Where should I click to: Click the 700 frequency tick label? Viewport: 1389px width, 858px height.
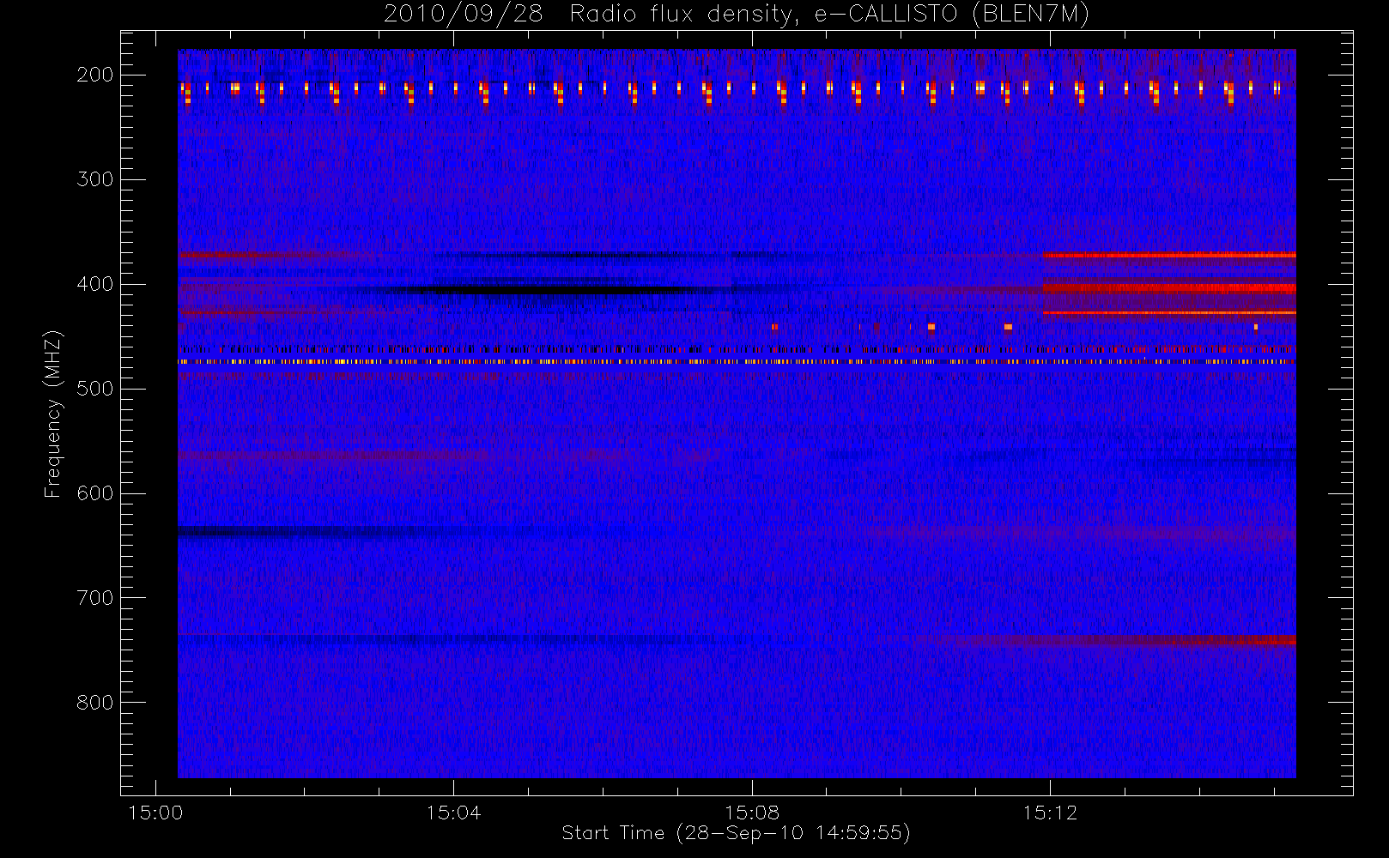click(95, 598)
